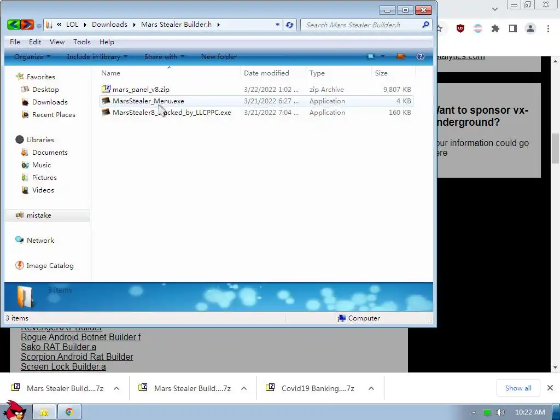Toggle Chrome side panel icon

tap(513, 28)
